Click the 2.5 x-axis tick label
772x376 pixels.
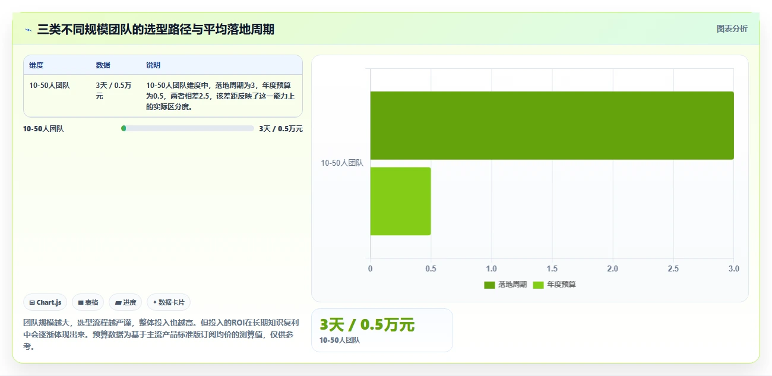pyautogui.click(x=673, y=268)
